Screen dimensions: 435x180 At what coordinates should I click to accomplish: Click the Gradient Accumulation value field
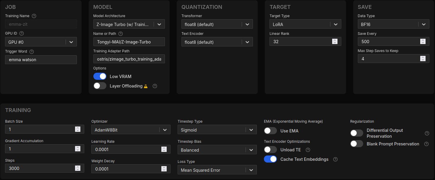45,149
